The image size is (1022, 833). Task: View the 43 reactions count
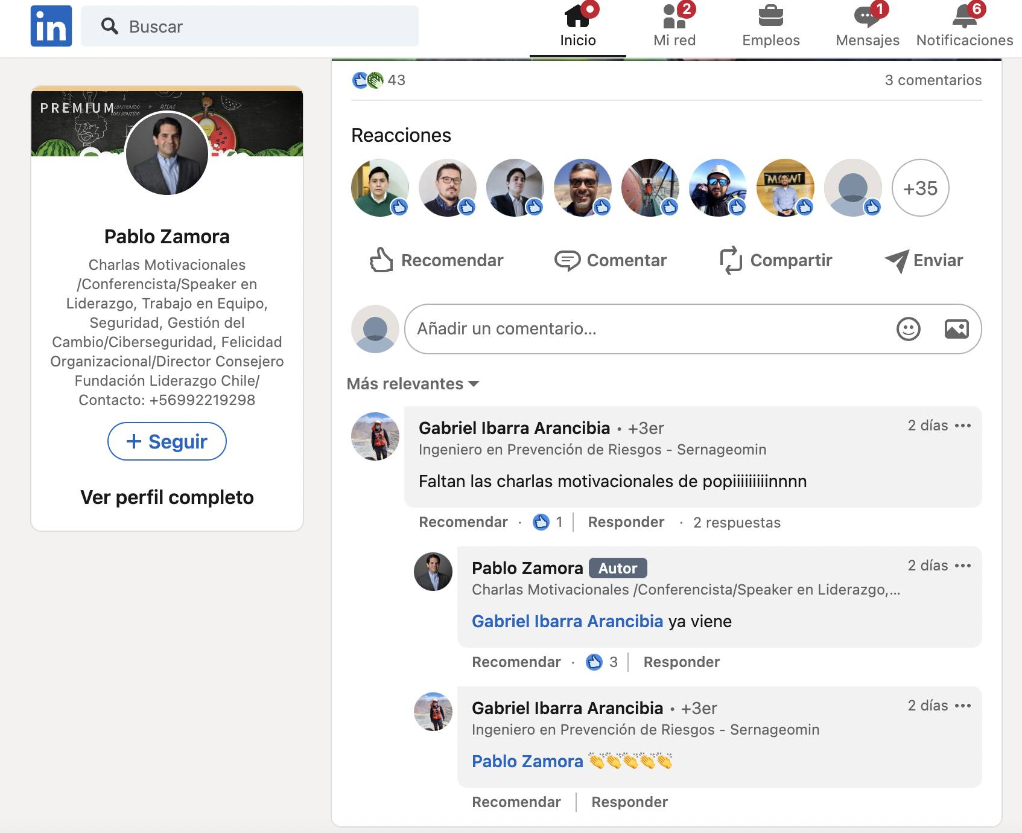[x=378, y=80]
